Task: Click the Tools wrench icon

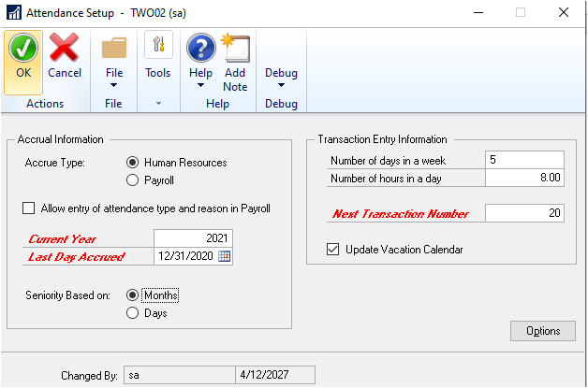Action: 158,45
